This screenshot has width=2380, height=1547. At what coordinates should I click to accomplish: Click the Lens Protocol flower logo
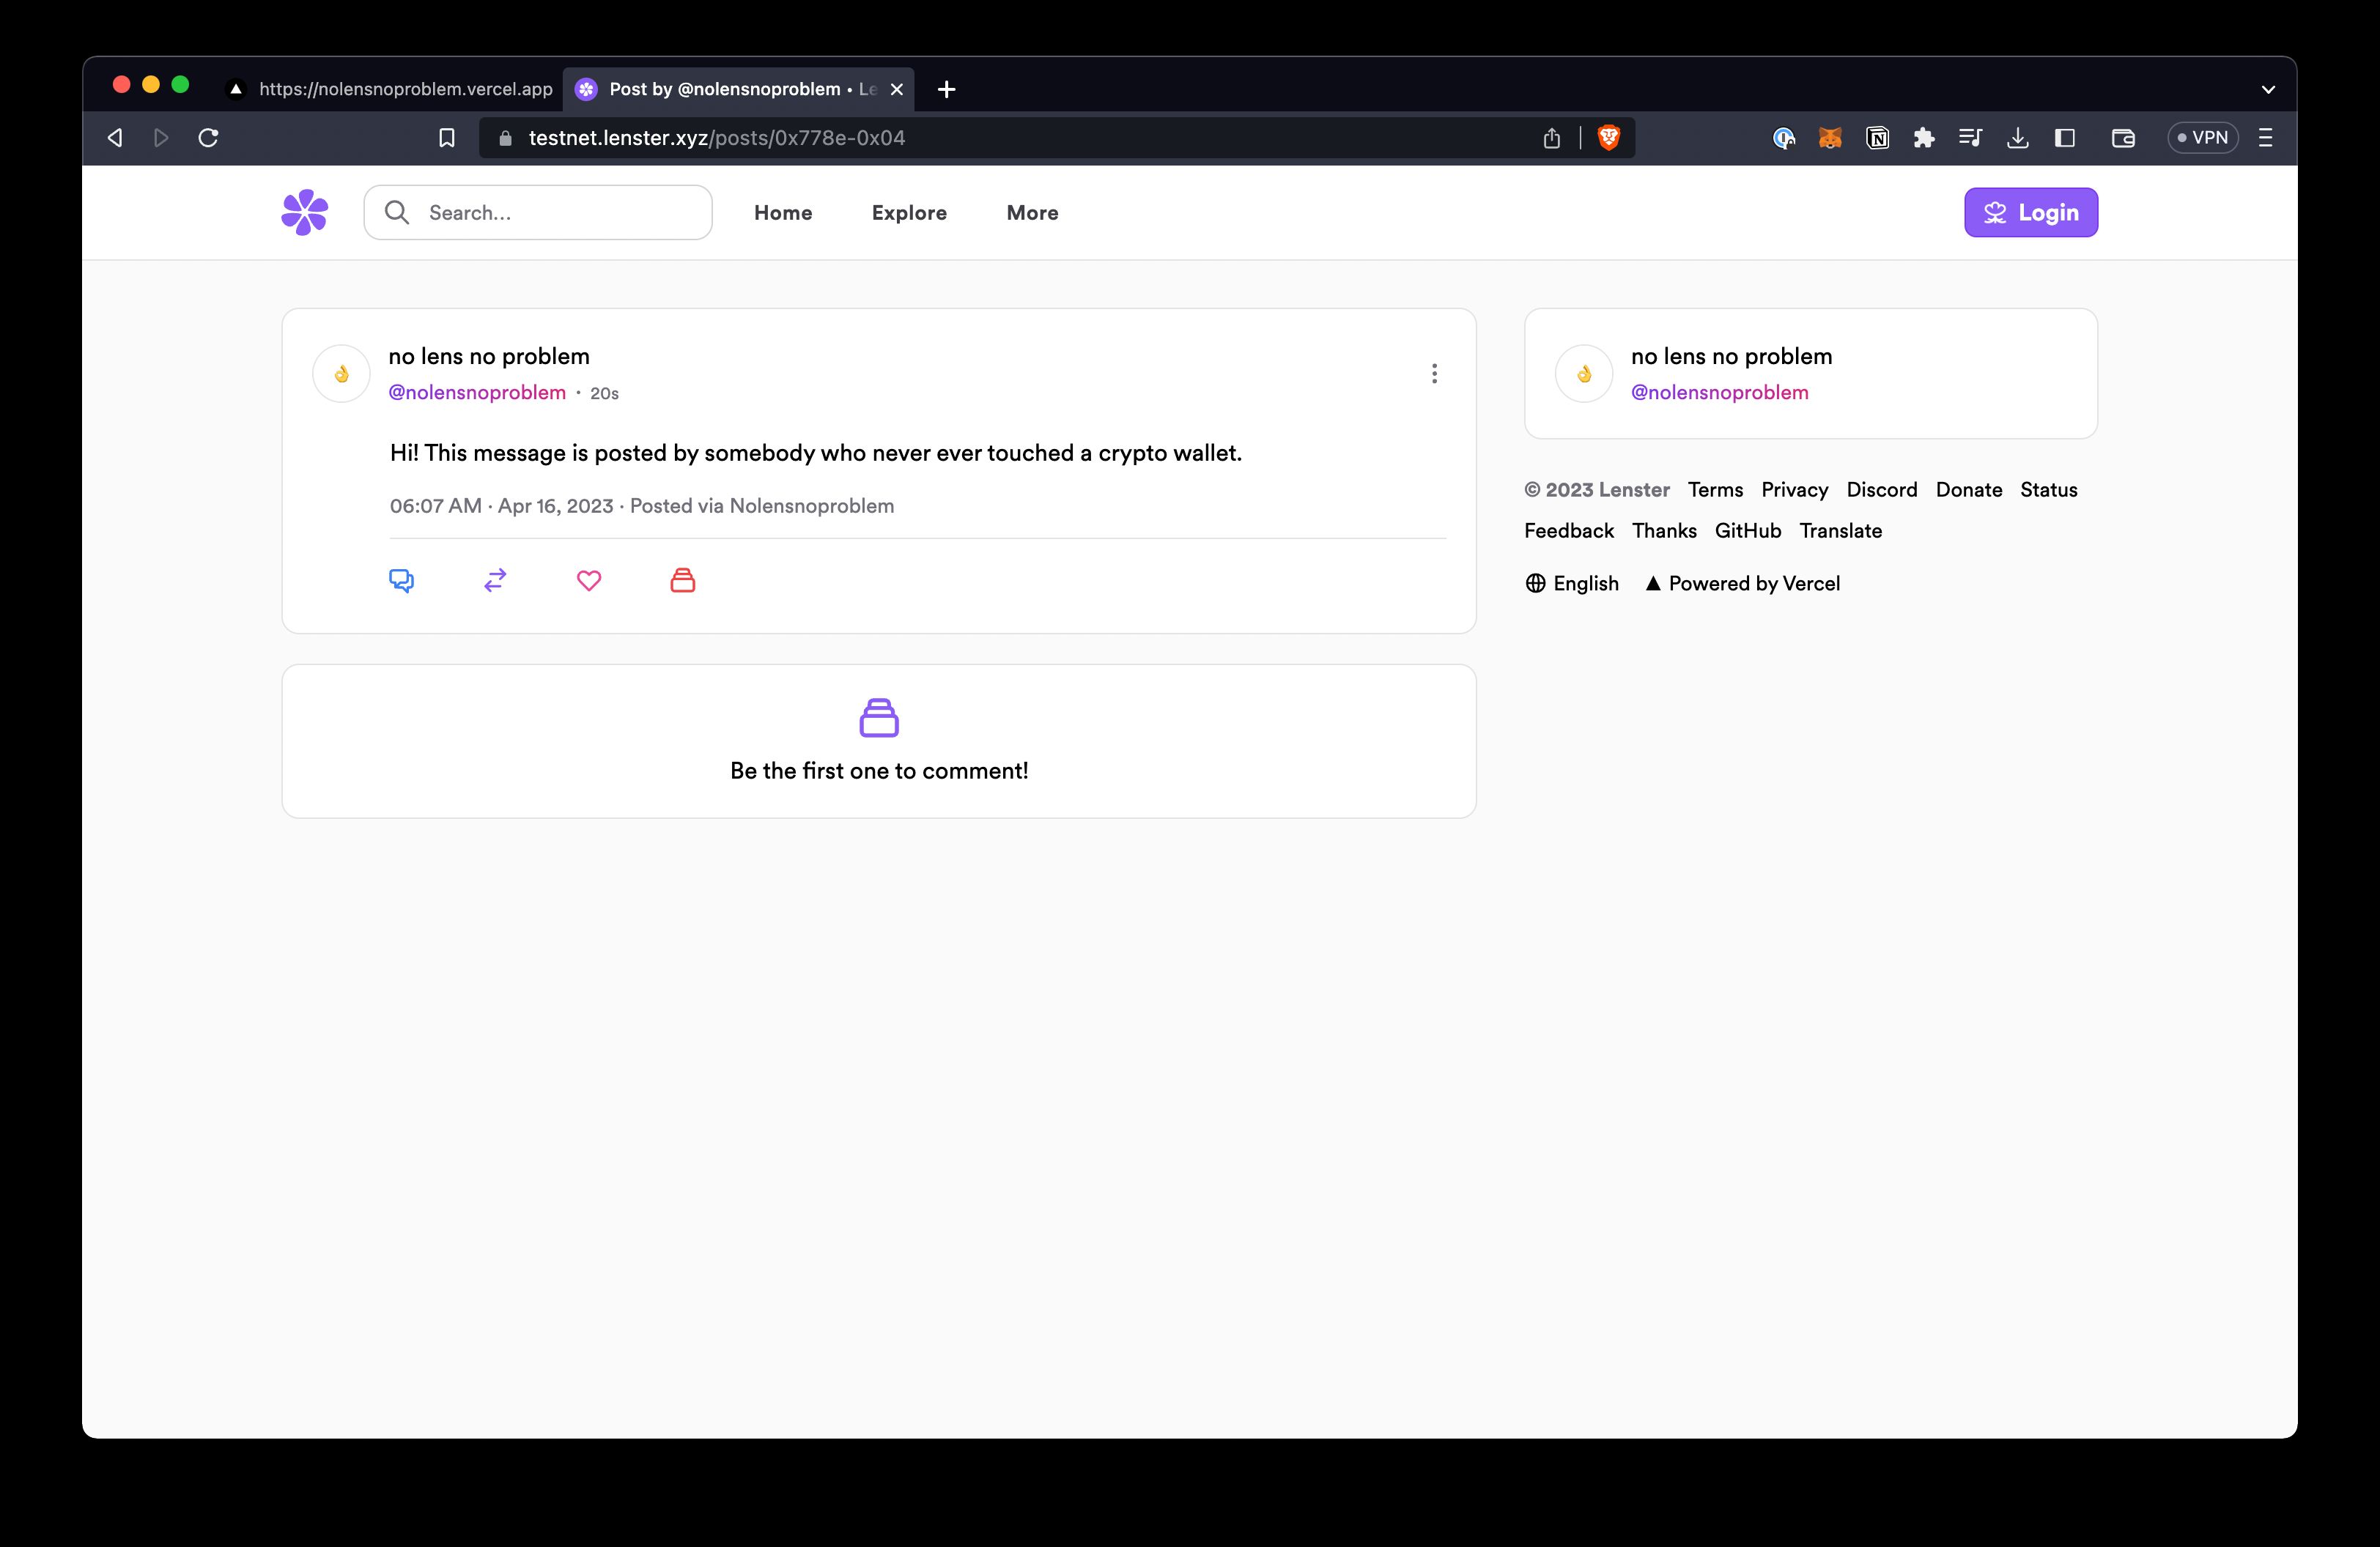coord(307,212)
